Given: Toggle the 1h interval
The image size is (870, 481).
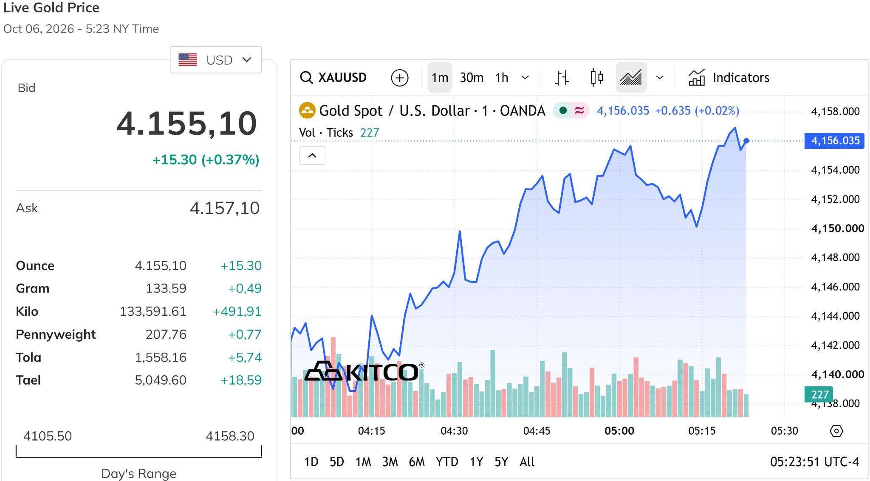Looking at the screenshot, I should pyautogui.click(x=502, y=78).
